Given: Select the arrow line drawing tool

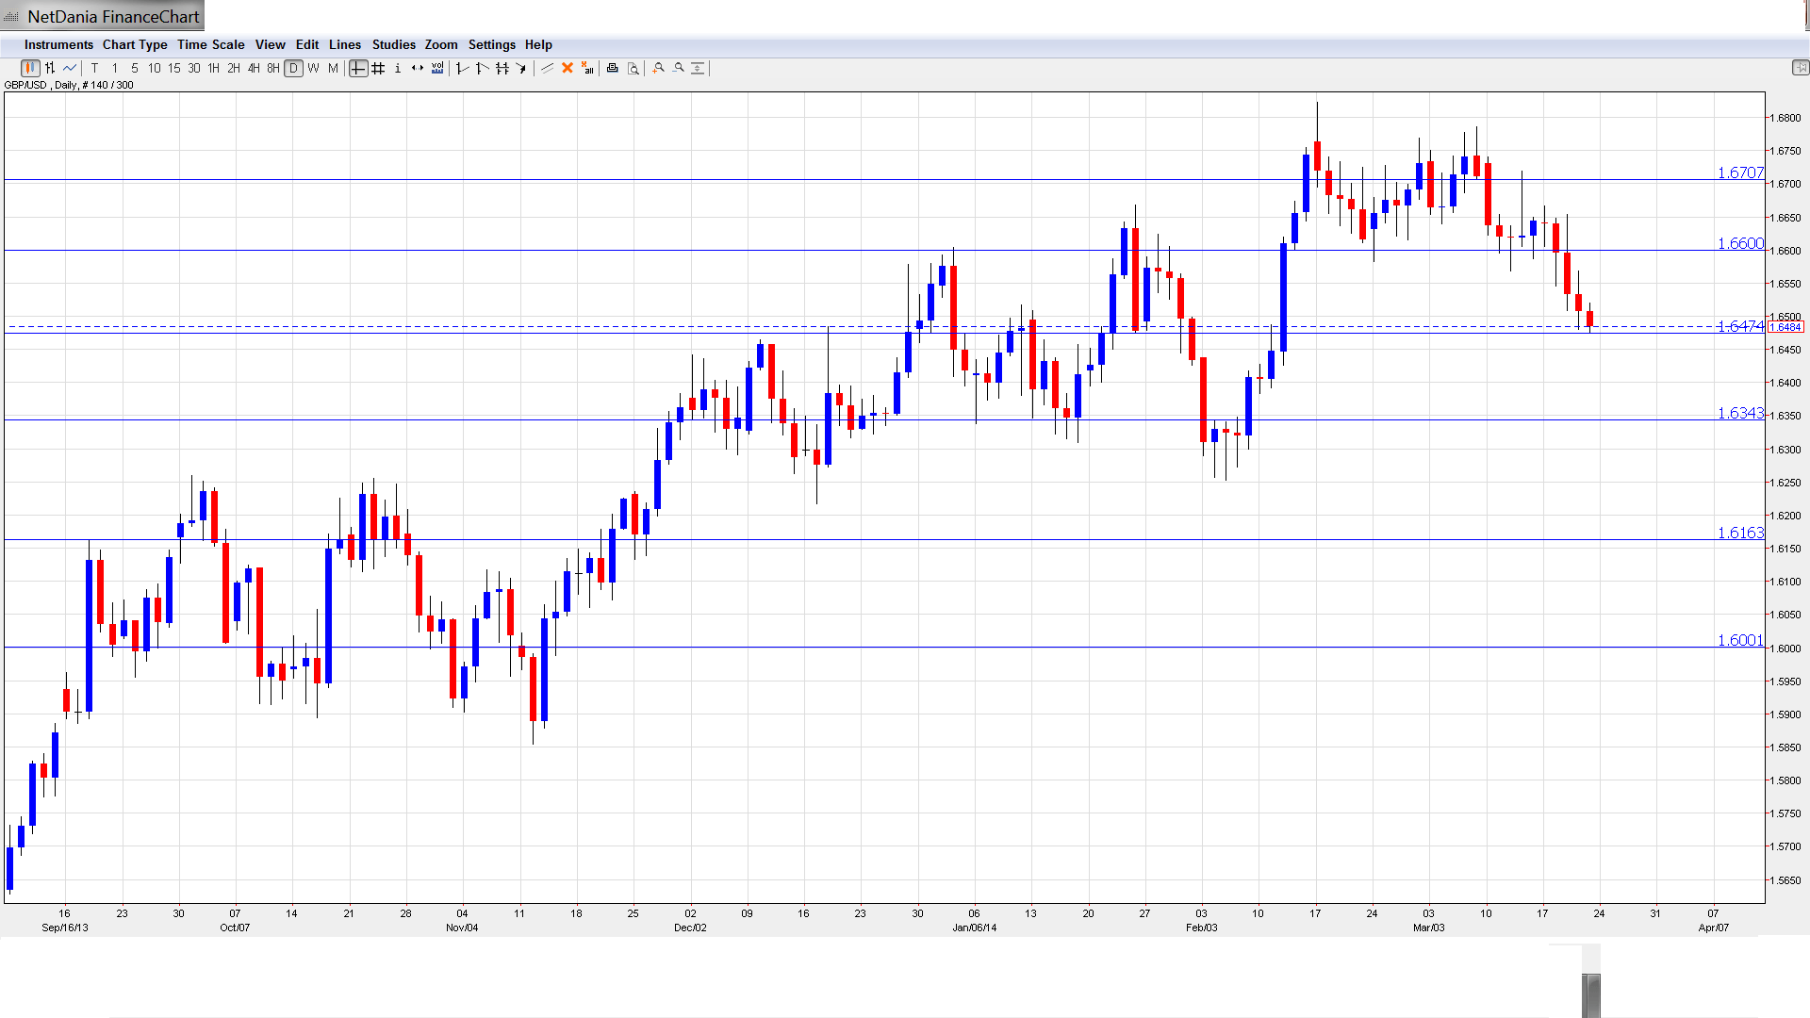Looking at the screenshot, I should coord(521,68).
